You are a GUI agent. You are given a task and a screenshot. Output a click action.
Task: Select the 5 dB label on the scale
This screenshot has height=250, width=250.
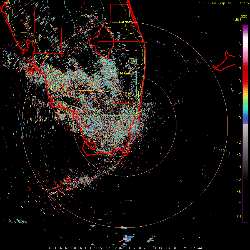click(x=240, y=56)
